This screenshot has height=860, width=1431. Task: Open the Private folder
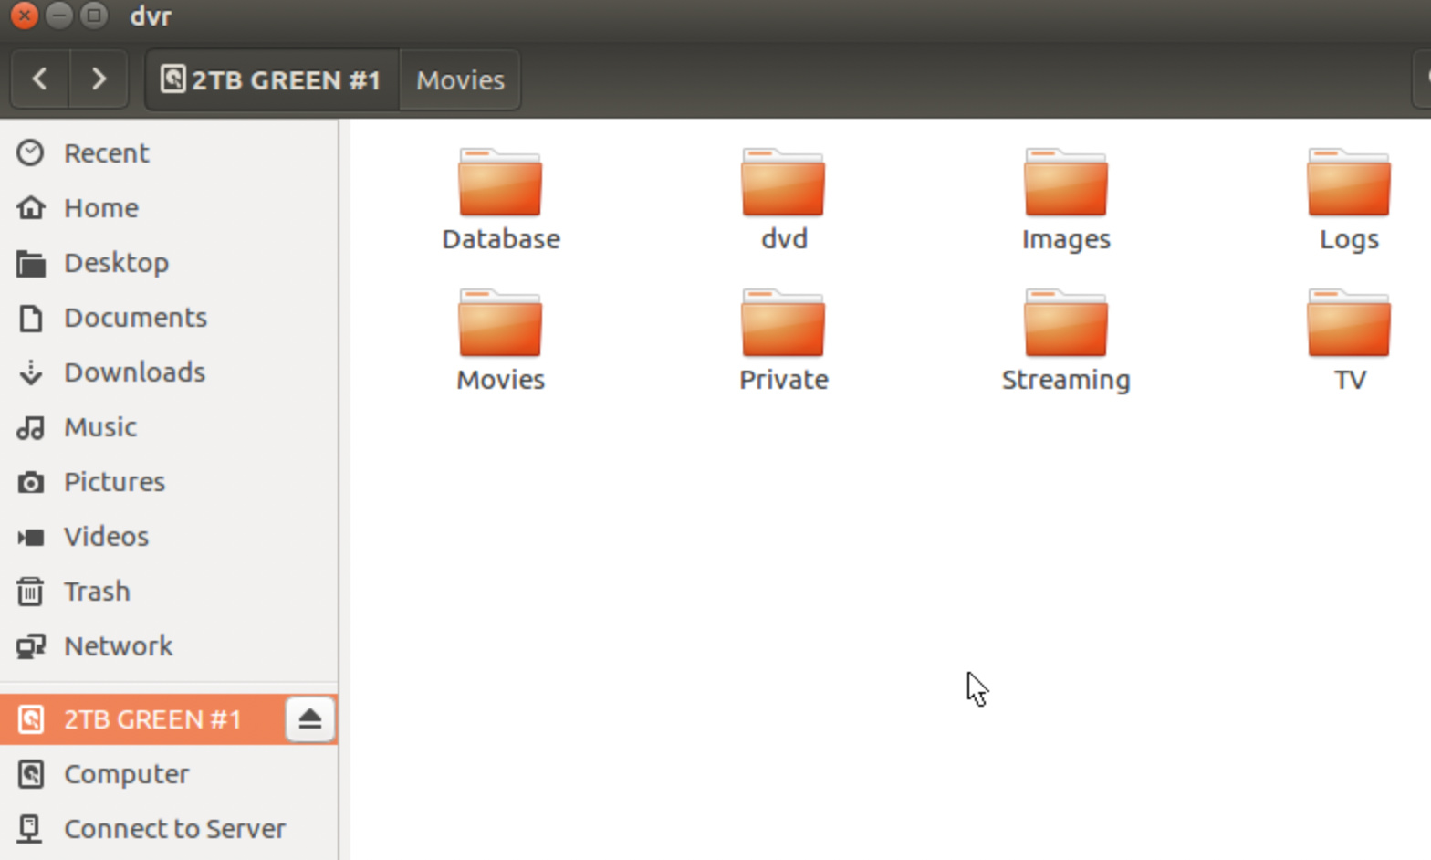click(x=783, y=325)
